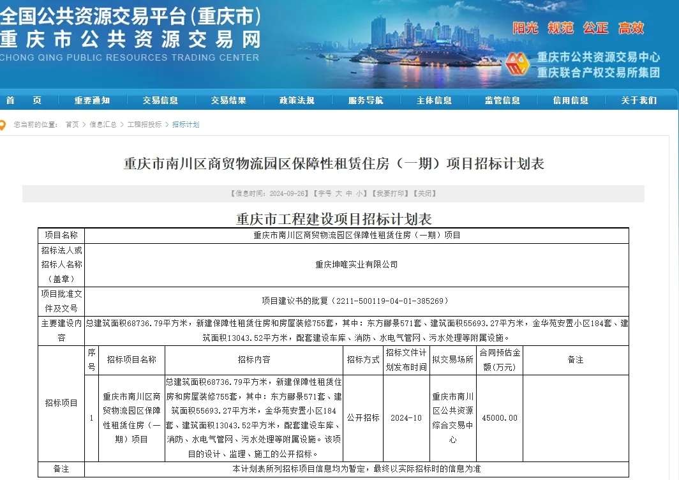Open the 重要通知 menu item
679x480 pixels.
point(92,100)
